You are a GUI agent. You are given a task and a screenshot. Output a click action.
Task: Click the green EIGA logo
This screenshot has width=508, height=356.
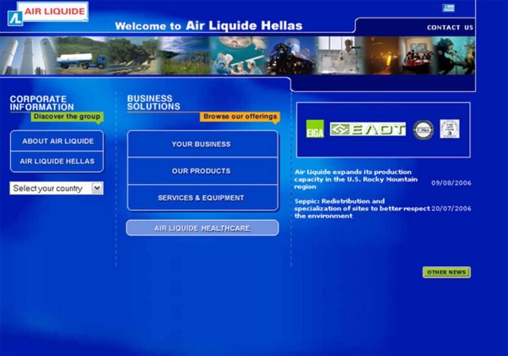tap(315, 129)
